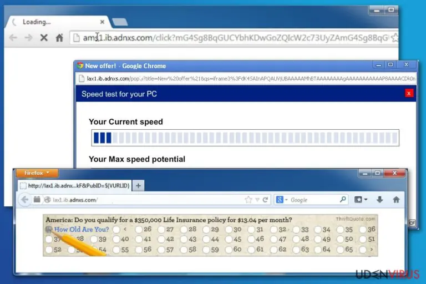Maximize the New offer! Chrome popup
426x284 pixels.
[390, 65]
